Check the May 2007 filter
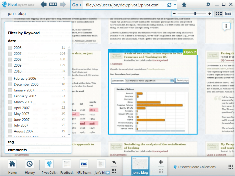235x176 pixels. coord(10,114)
